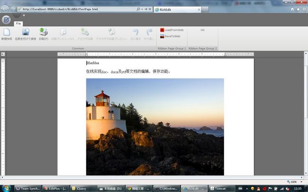Open the 本地磁盘 (D:) taskbar item

(111, 189)
